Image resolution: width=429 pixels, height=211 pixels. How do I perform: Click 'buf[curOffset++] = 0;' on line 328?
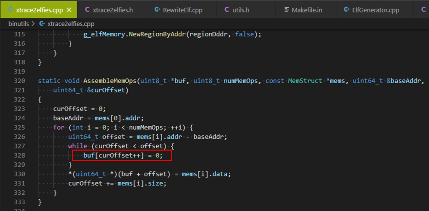[123, 155]
